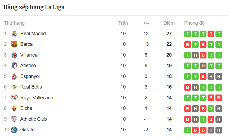Click the Rayo Vallecano club crest
Image resolution: width=229 pixels, height=137 pixels.
click(x=14, y=98)
